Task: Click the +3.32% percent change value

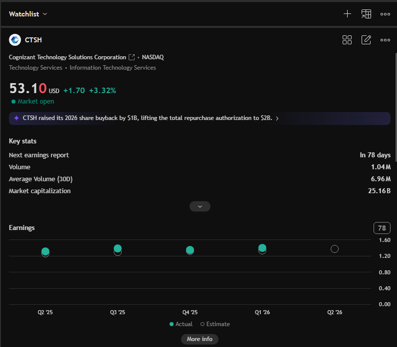Action: 102,91
